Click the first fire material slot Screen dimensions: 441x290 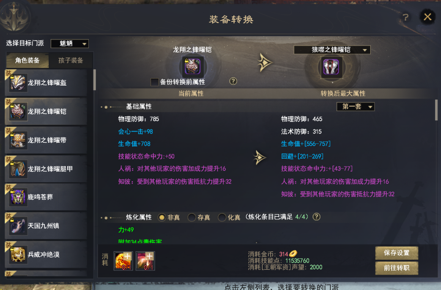pos(123,261)
